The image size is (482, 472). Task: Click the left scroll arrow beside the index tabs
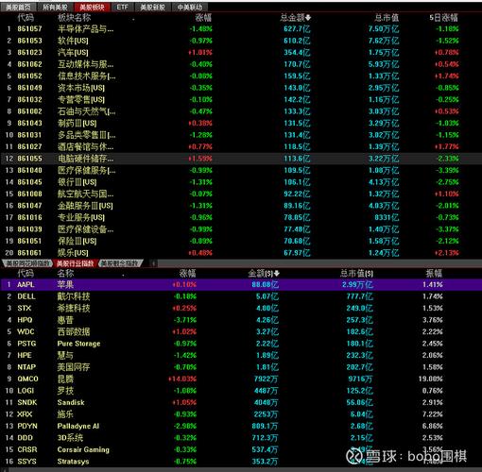click(x=153, y=263)
